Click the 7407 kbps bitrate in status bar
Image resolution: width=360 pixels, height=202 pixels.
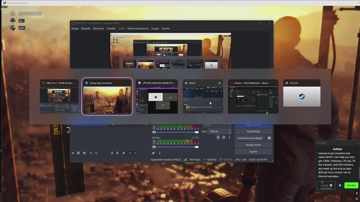(x=195, y=160)
